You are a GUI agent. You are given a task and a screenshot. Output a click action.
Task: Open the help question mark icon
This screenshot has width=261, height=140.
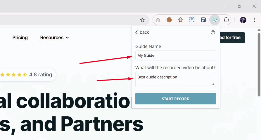[213, 32]
